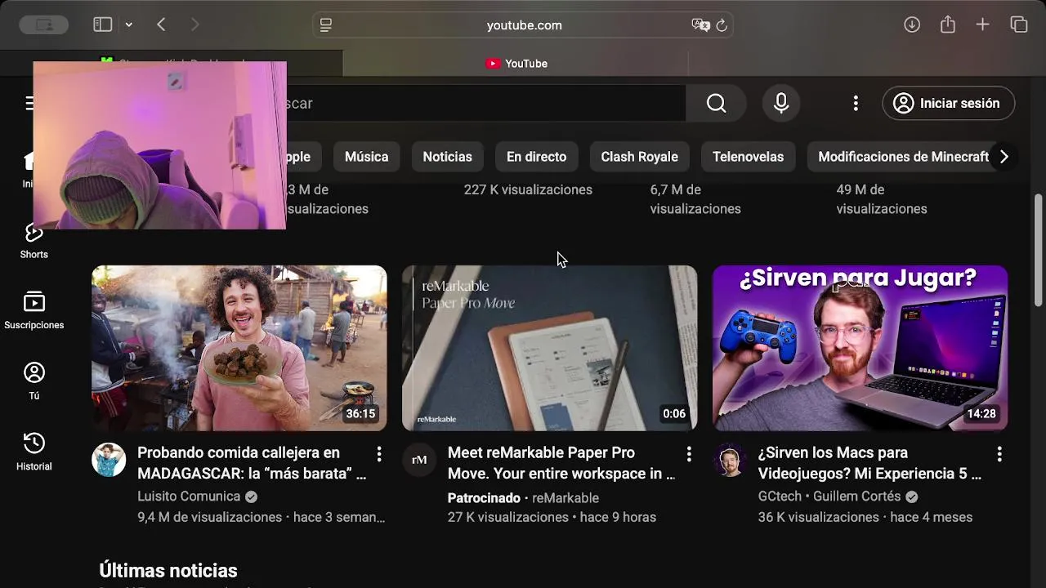Reload the page with the refresh icon
Image resolution: width=1046 pixels, height=588 pixels.
coord(722,25)
